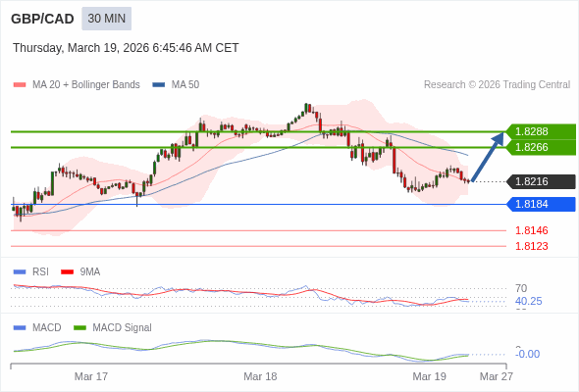
Task: Click the Research © 2026 Trading Central text
Action: (x=497, y=85)
